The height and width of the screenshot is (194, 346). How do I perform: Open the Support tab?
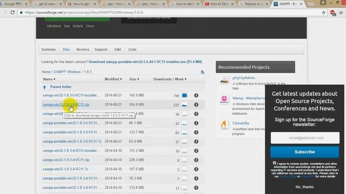point(101,50)
